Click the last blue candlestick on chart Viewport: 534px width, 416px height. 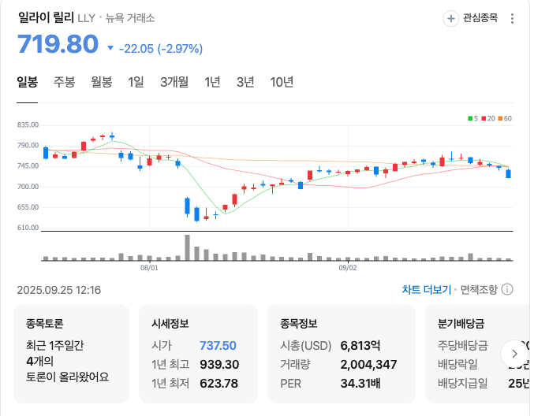(x=508, y=173)
